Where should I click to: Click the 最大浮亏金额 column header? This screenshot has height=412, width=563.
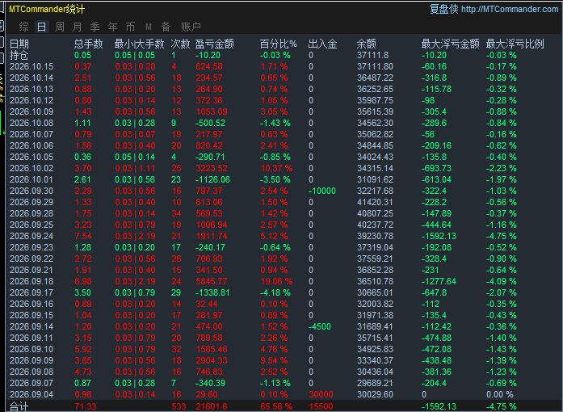tap(450, 44)
